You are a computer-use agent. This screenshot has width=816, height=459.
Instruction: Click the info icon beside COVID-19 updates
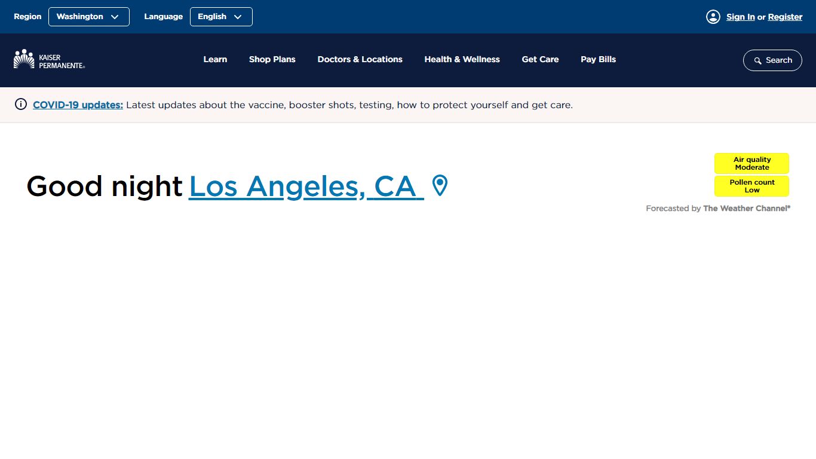click(21, 105)
